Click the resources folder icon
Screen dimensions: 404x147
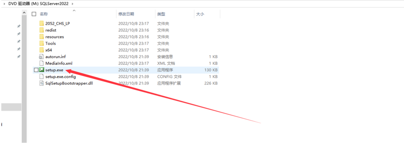[x=41, y=37]
